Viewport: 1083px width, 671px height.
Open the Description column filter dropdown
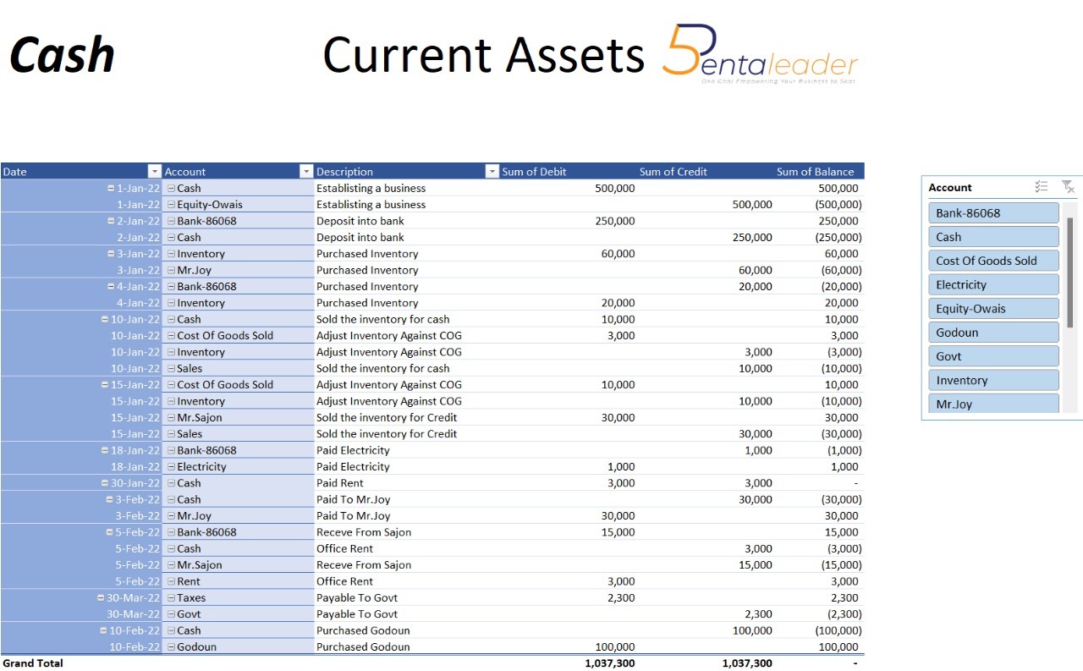pyautogui.click(x=492, y=172)
